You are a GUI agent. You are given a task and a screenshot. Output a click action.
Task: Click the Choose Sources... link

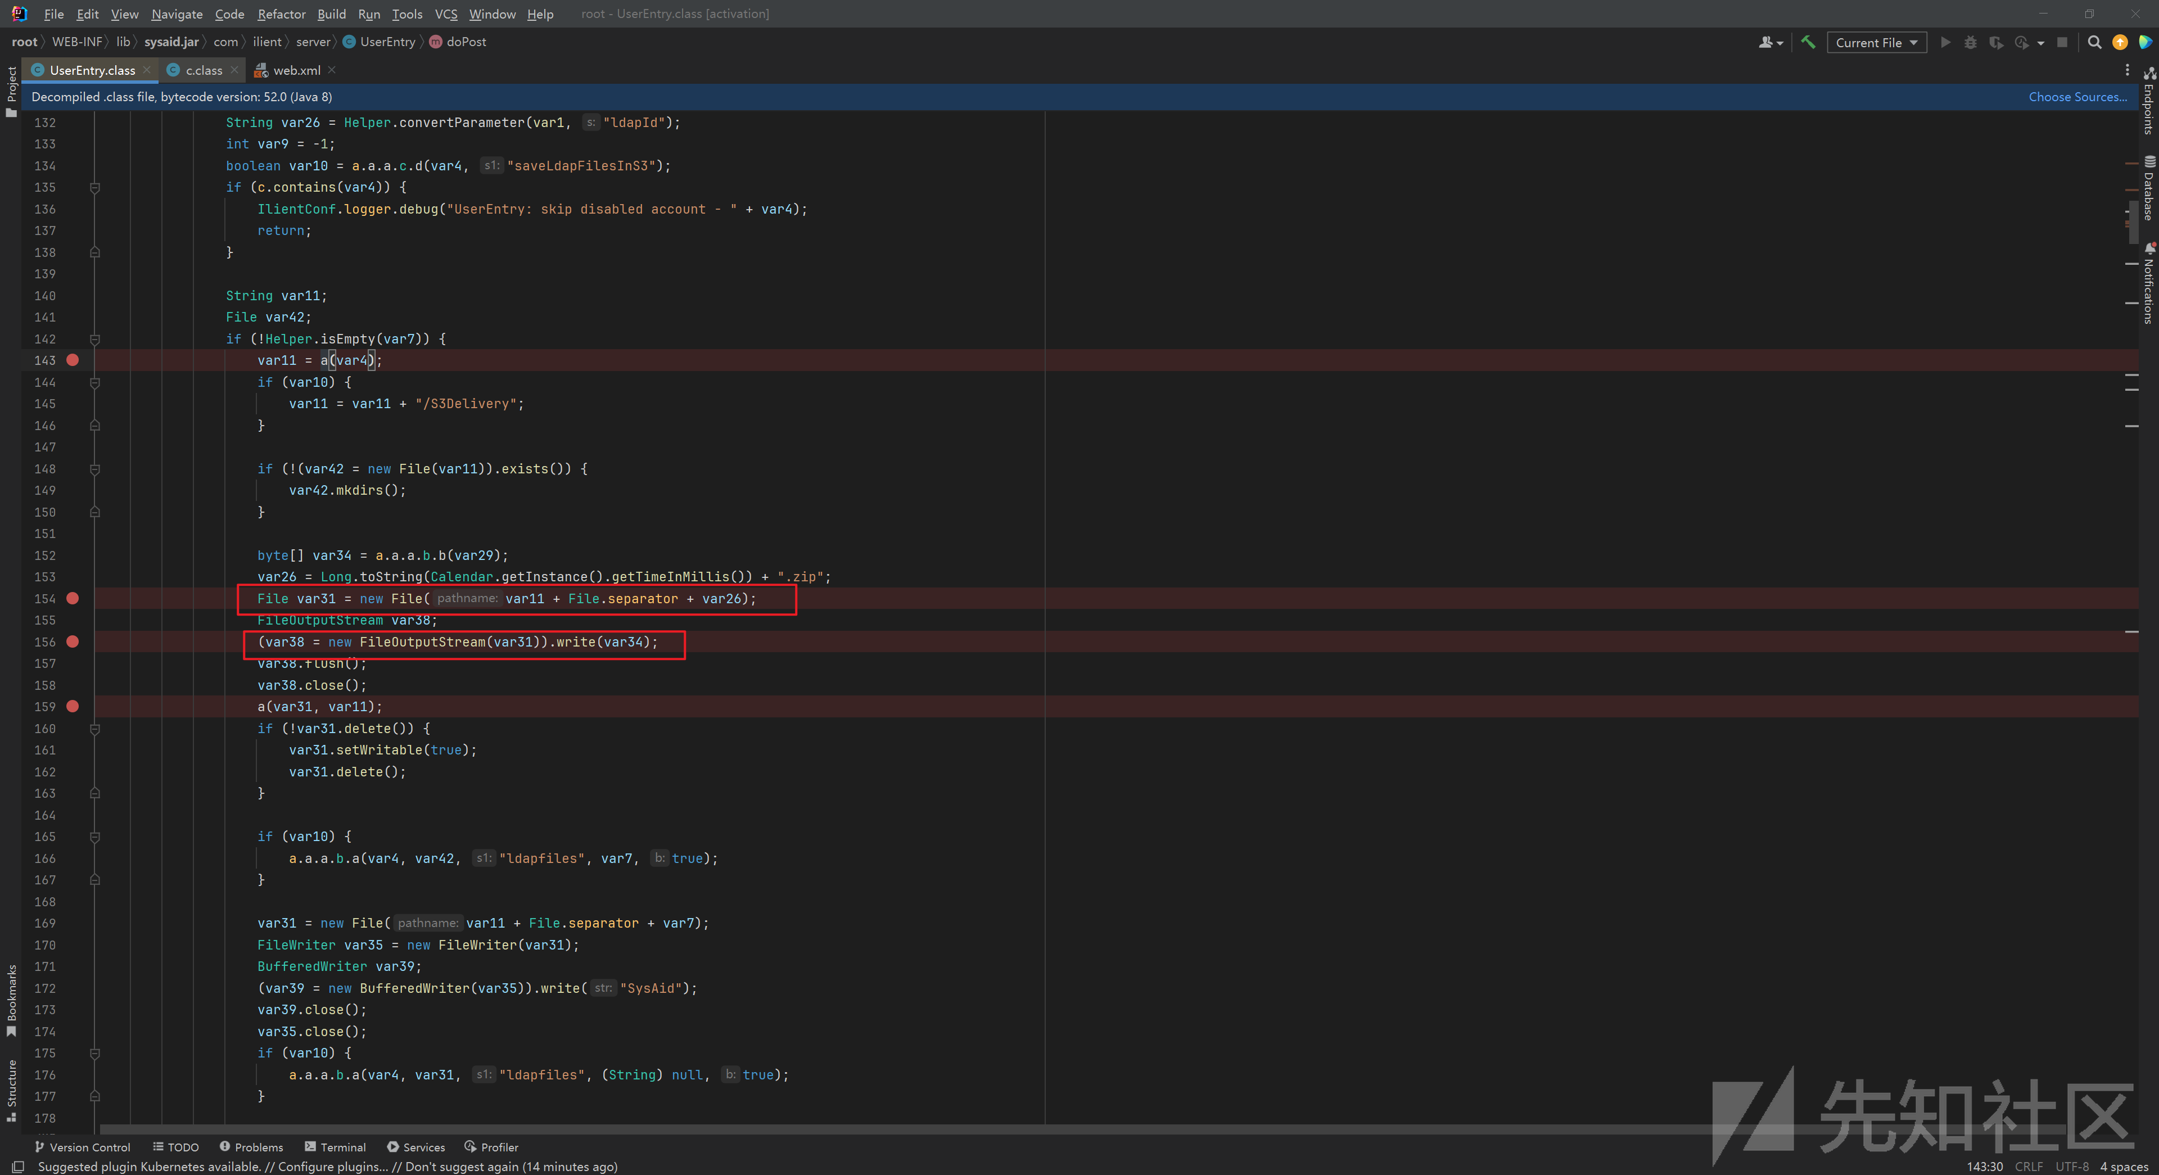click(x=2077, y=96)
